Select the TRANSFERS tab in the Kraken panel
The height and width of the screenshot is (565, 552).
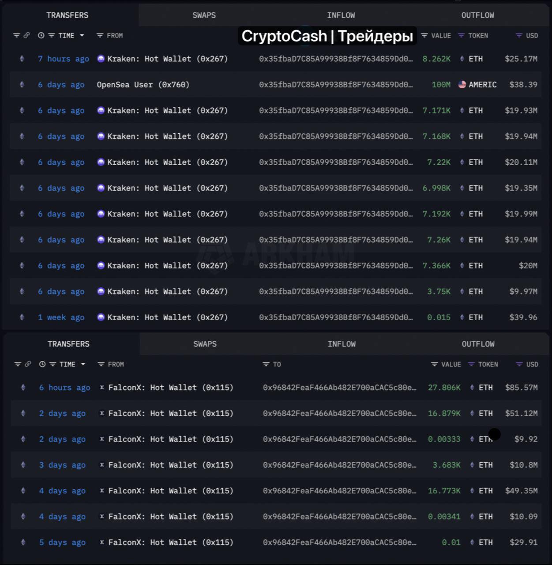tap(68, 15)
